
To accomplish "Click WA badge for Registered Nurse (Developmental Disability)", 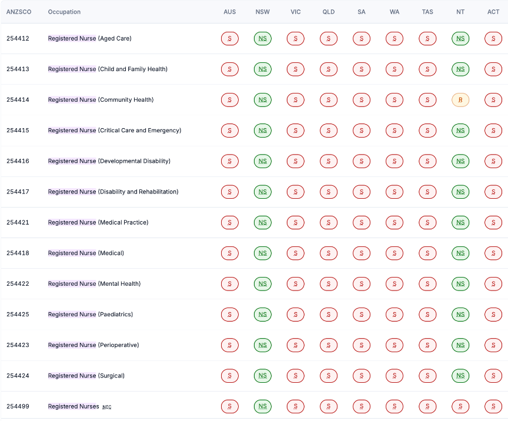I will [395, 161].
